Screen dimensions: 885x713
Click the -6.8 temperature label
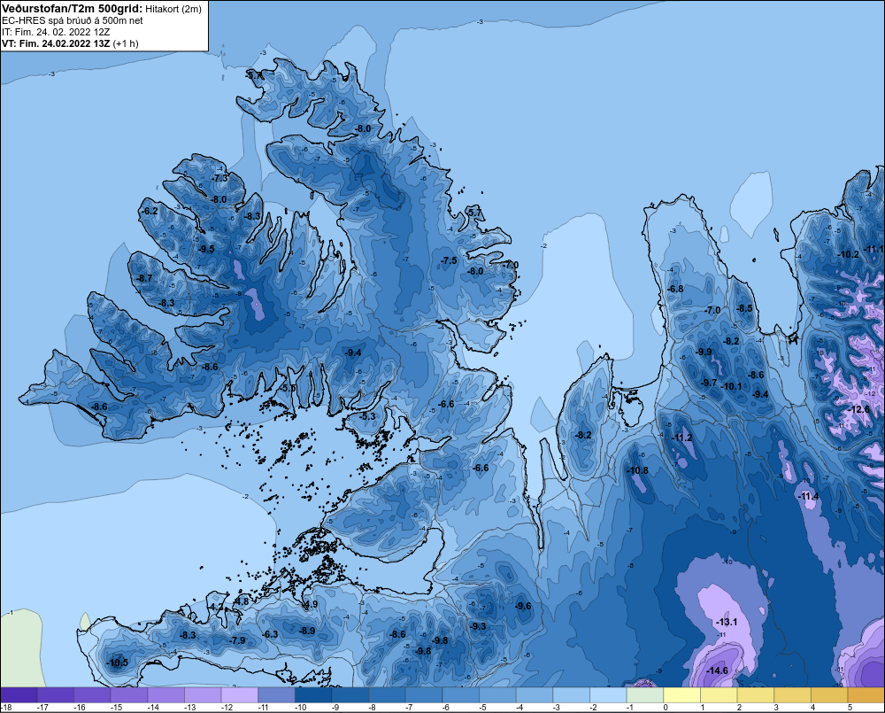(675, 289)
